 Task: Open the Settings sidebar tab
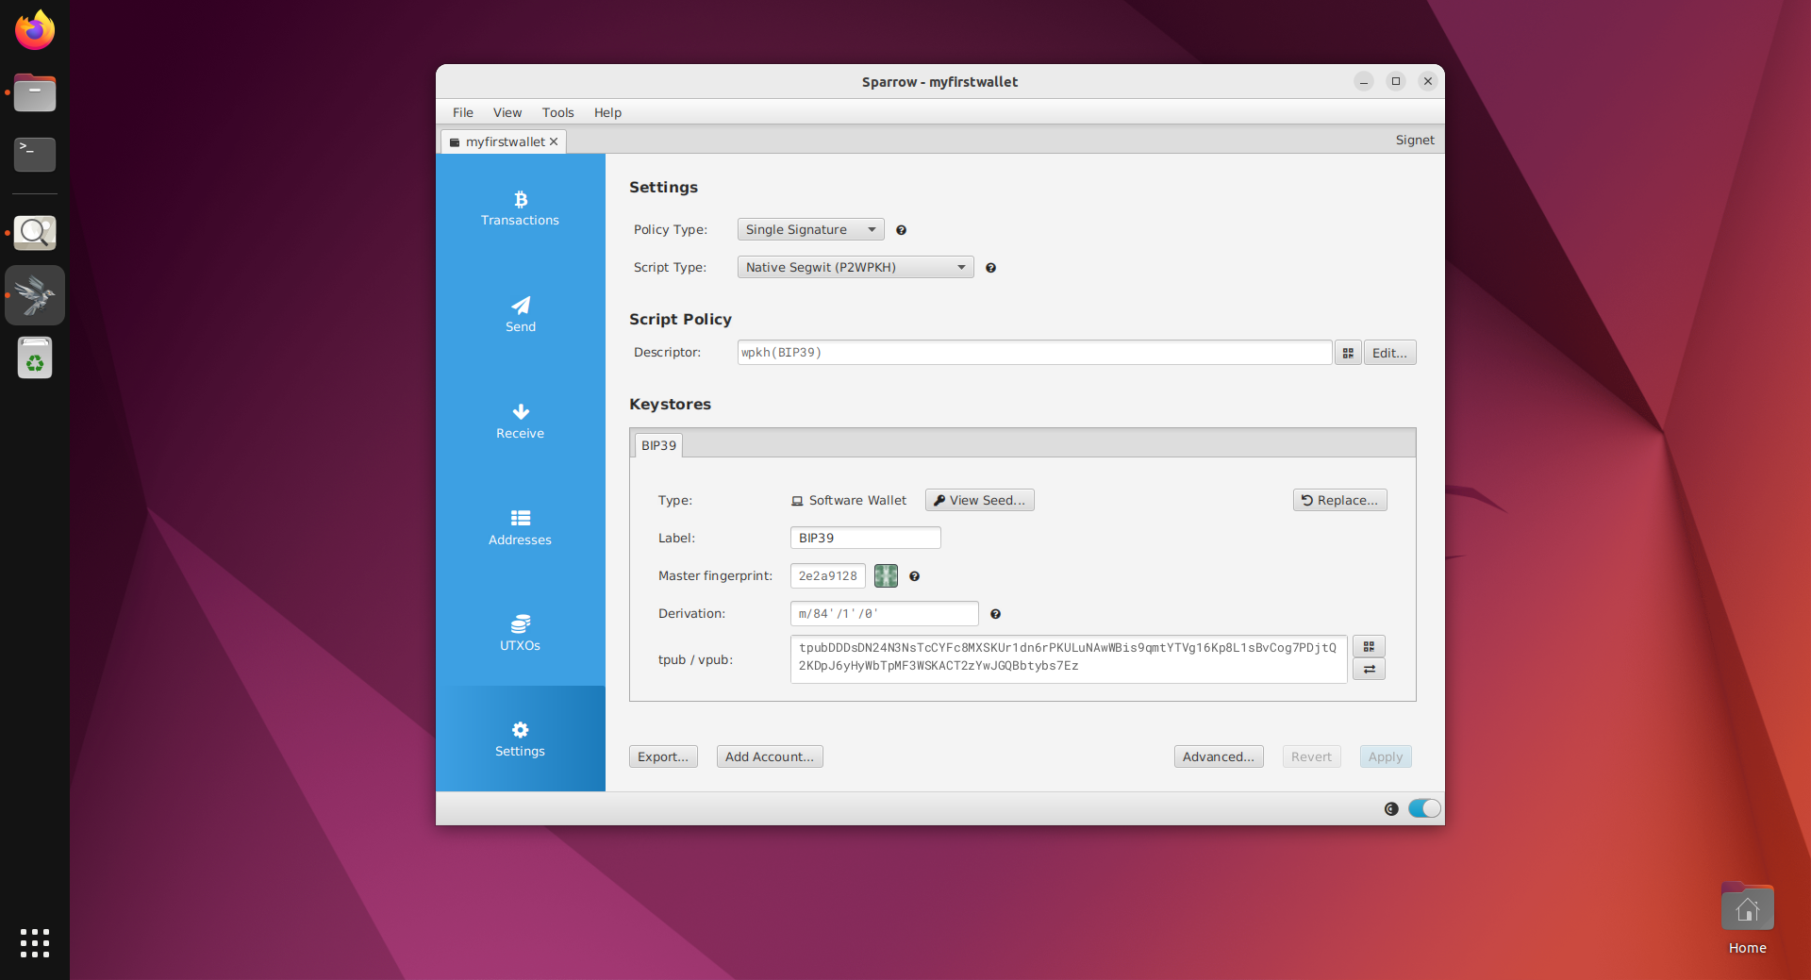click(x=520, y=739)
